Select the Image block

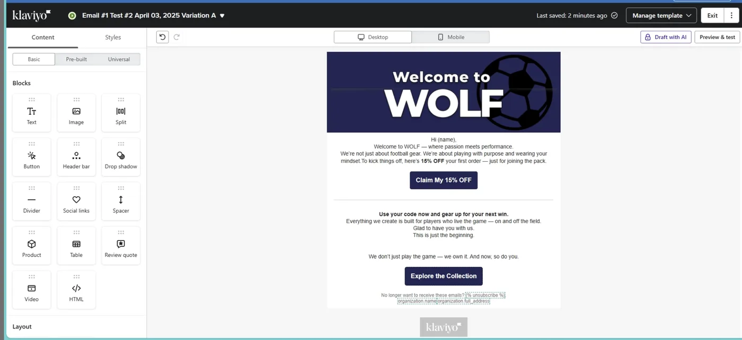click(x=76, y=113)
